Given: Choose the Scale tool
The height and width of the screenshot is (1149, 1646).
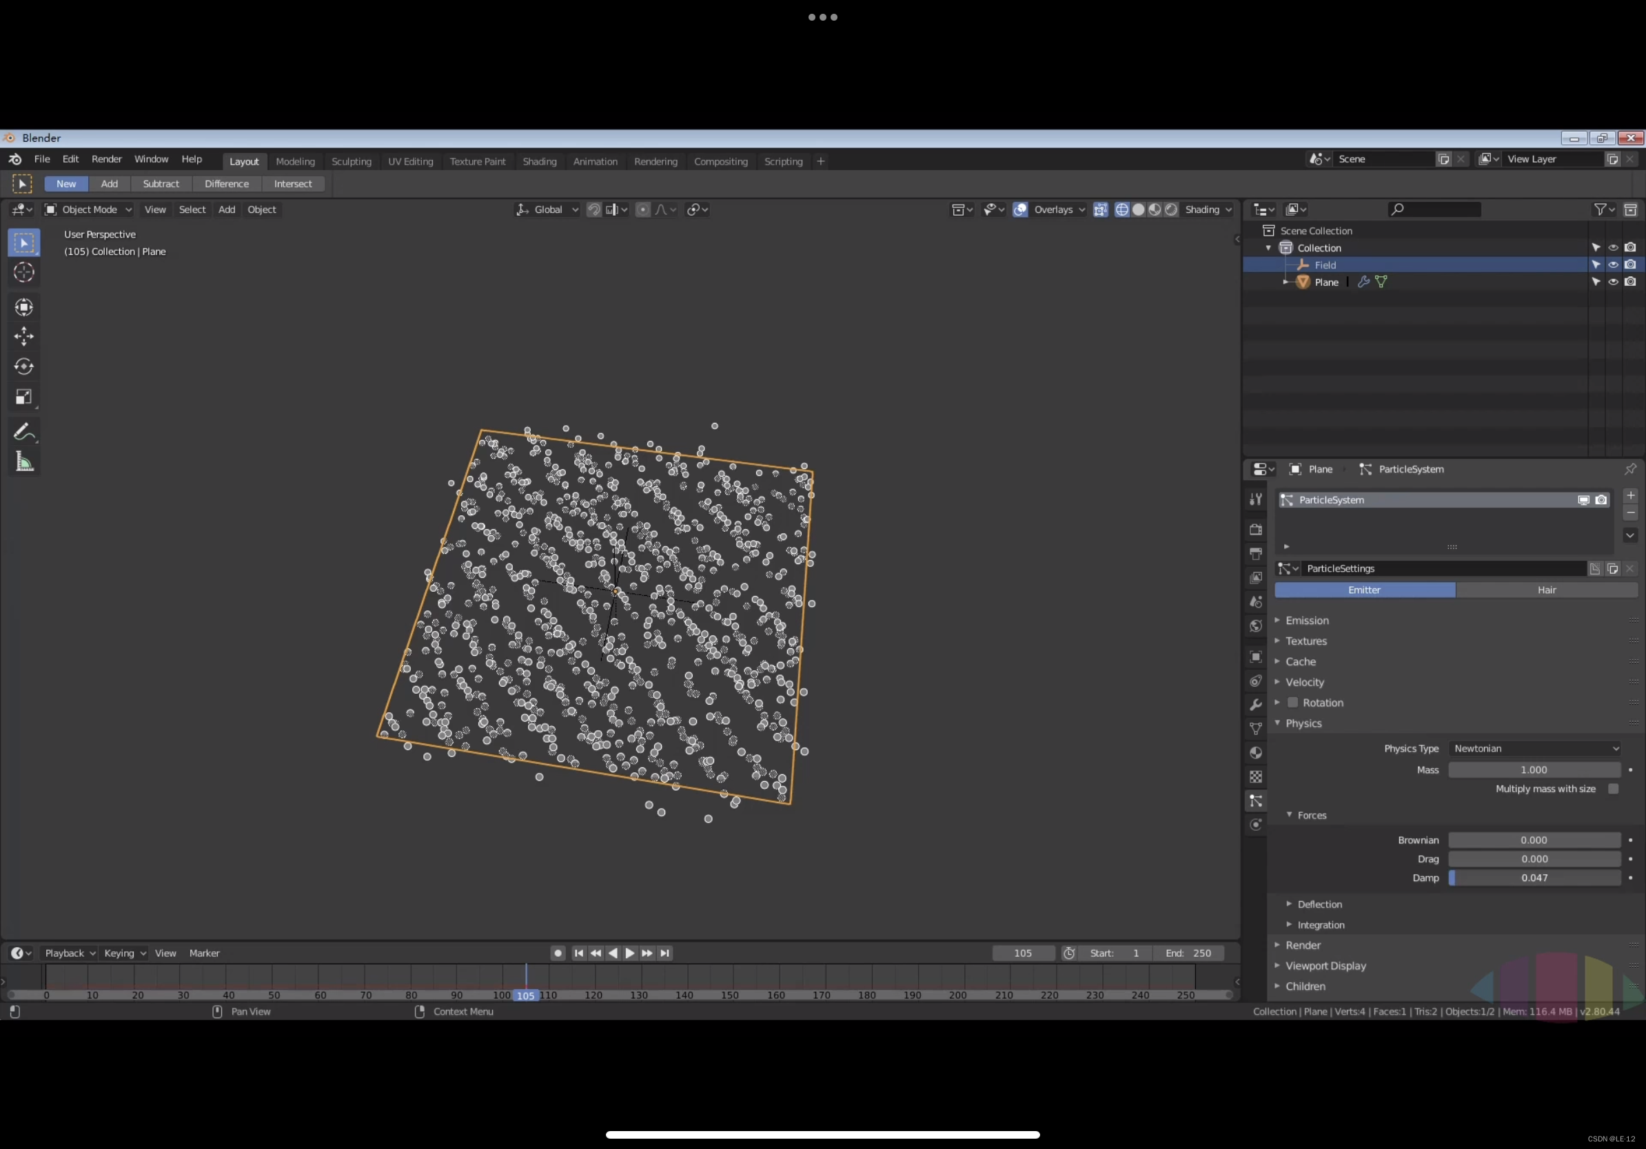Looking at the screenshot, I should [23, 397].
